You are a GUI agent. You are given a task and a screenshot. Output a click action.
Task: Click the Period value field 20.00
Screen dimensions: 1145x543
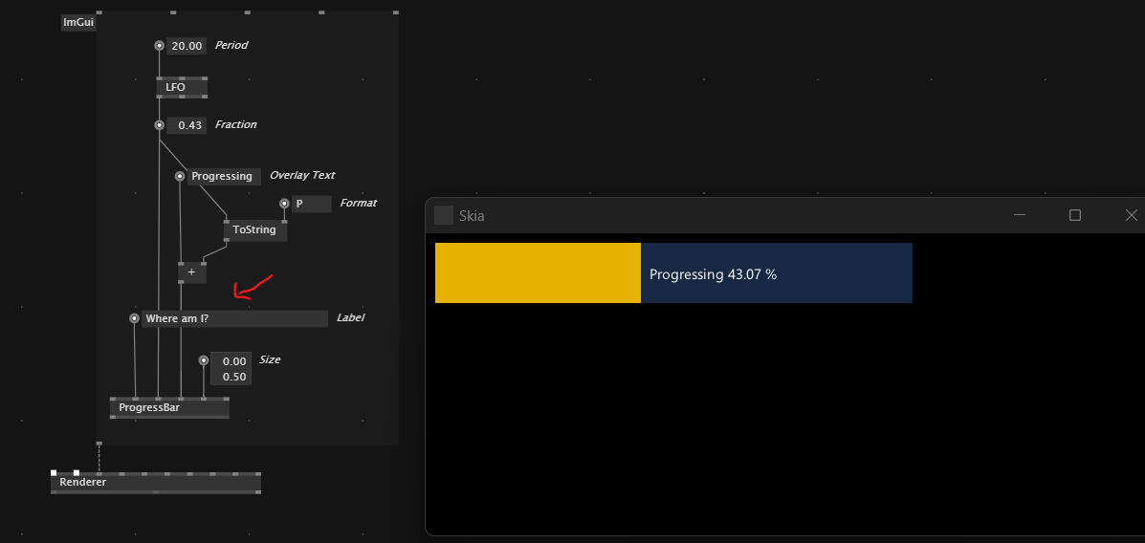point(187,46)
